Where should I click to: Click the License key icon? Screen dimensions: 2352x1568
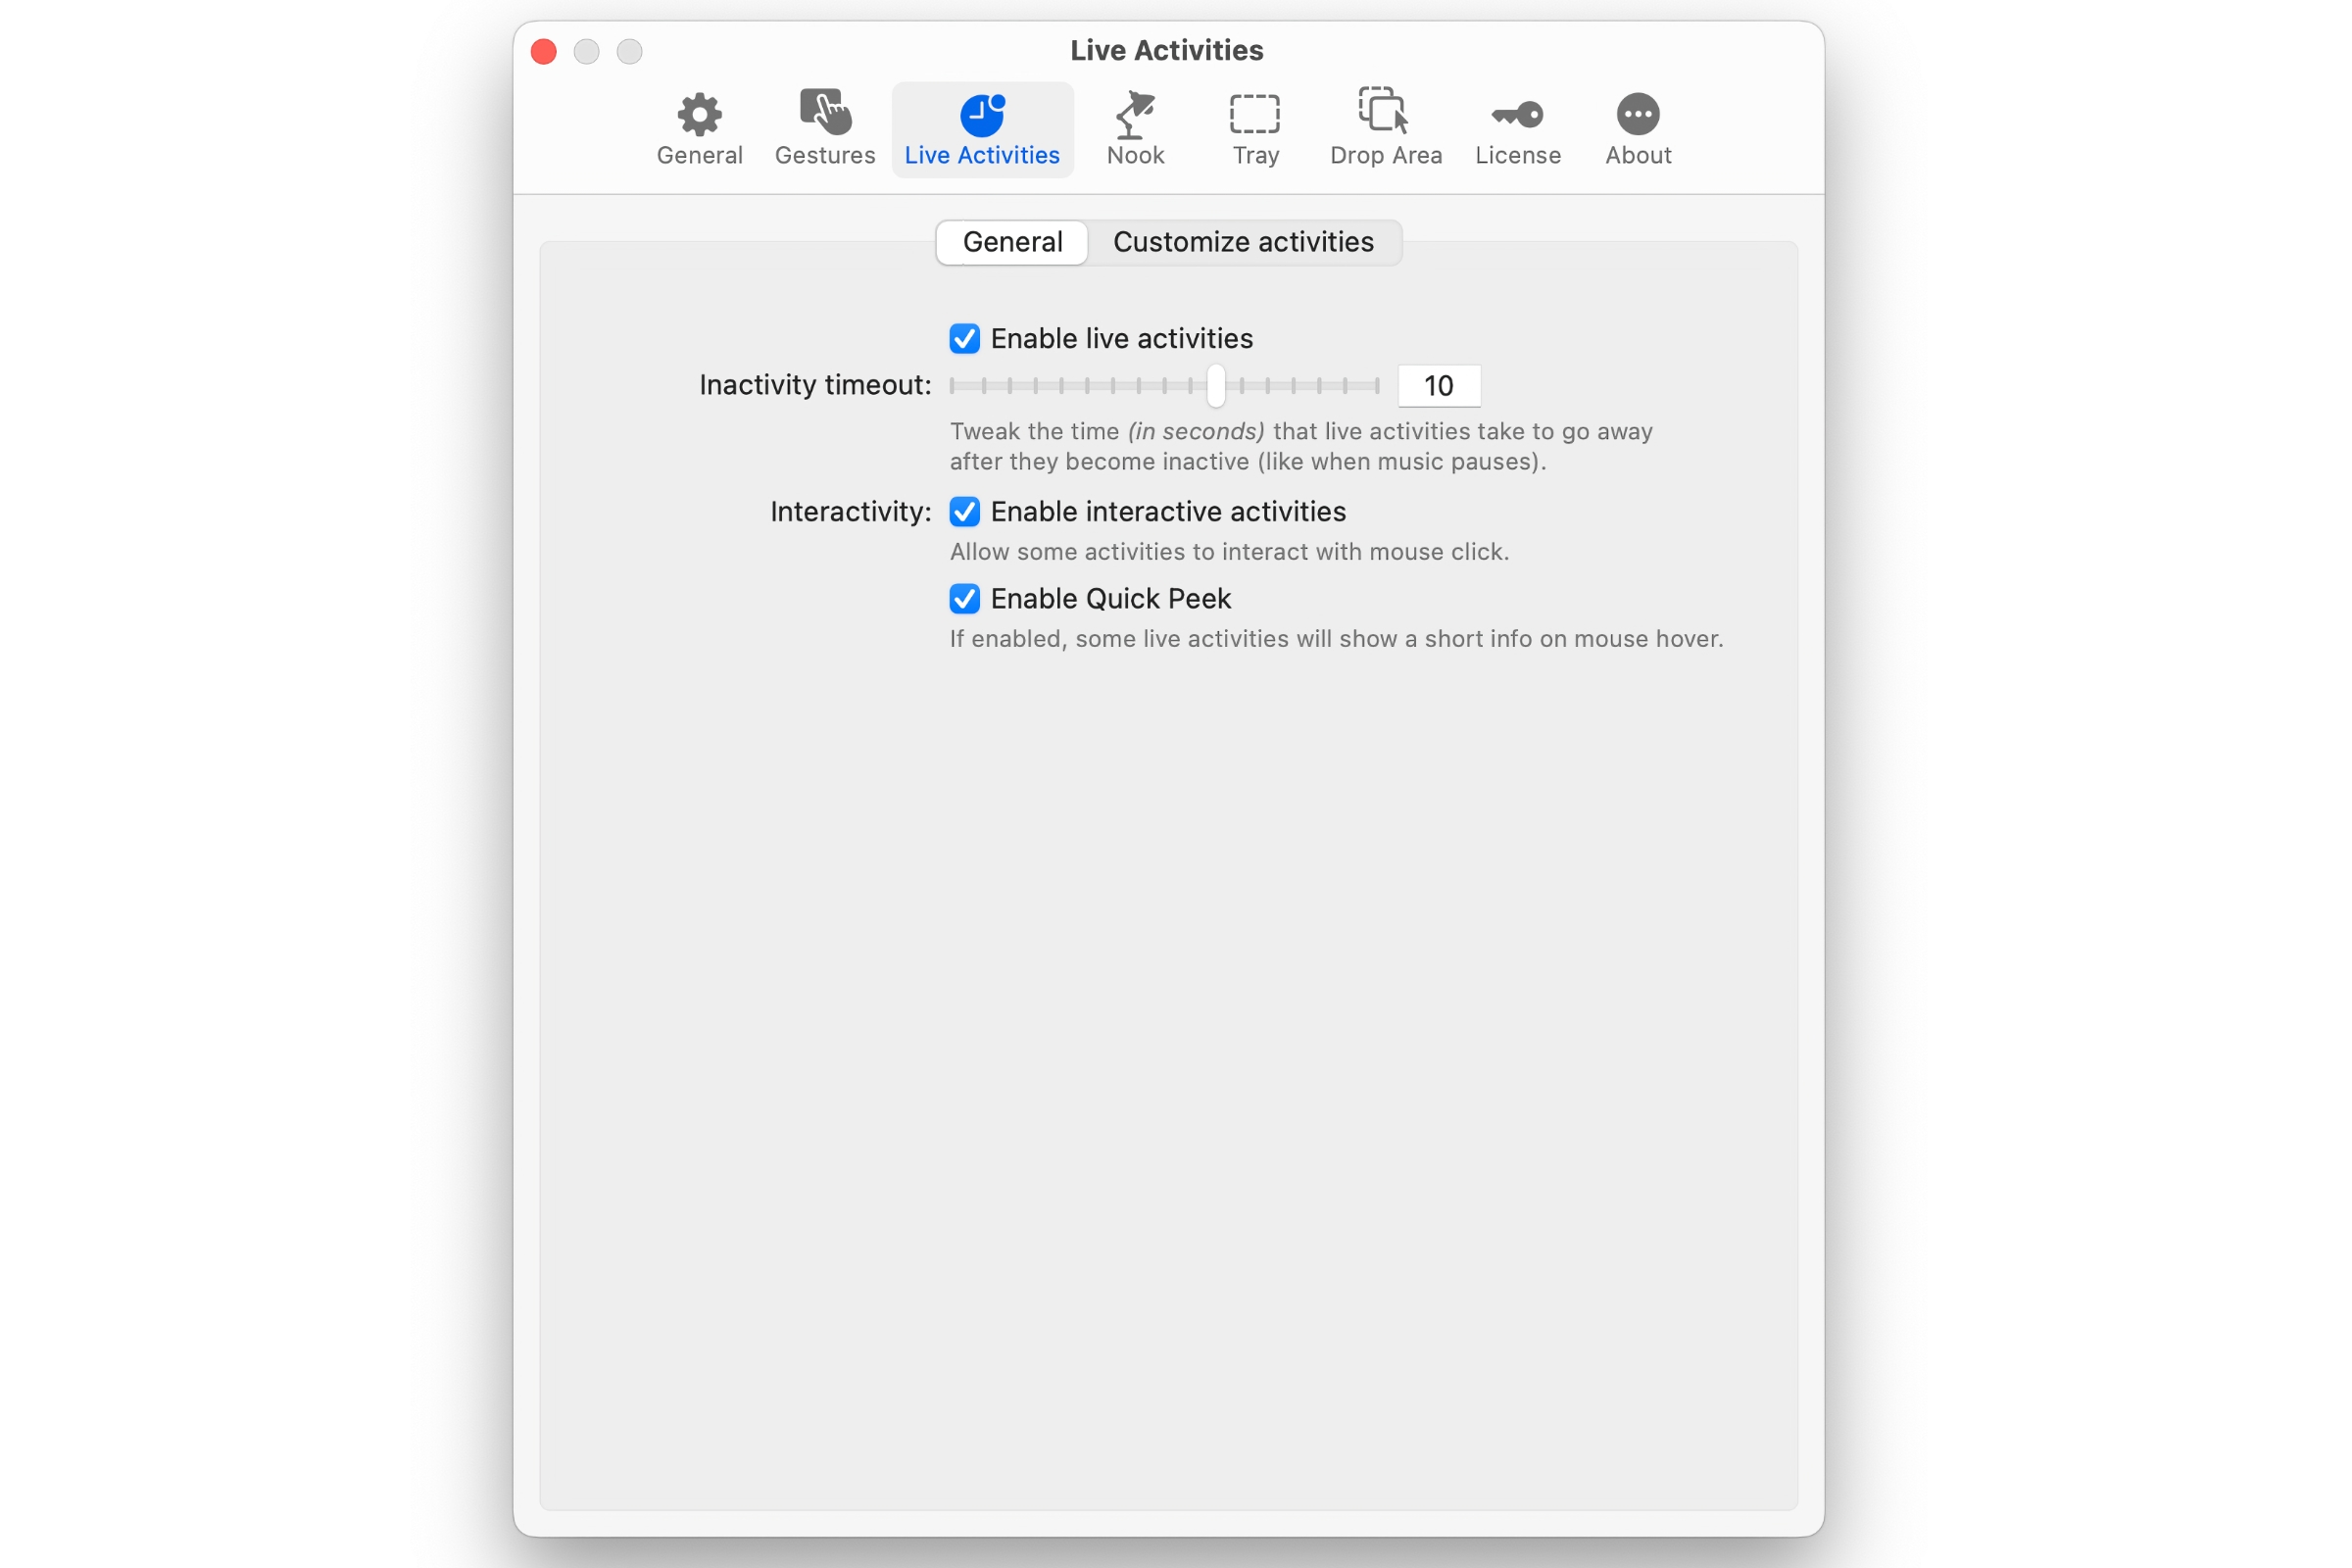(1516, 118)
